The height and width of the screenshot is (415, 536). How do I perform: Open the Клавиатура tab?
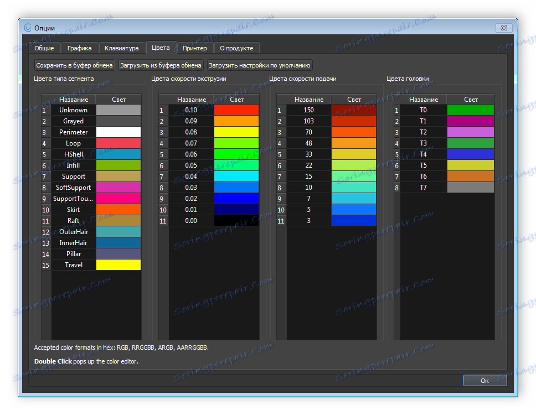click(x=121, y=48)
